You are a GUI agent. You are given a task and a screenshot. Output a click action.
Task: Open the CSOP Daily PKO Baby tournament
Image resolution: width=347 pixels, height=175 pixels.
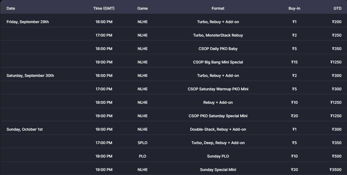[218, 49]
